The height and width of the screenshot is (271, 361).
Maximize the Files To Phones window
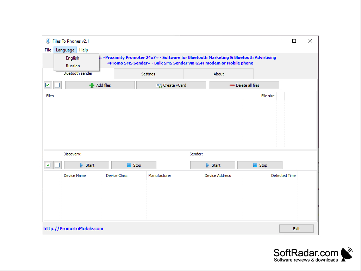[x=294, y=41]
